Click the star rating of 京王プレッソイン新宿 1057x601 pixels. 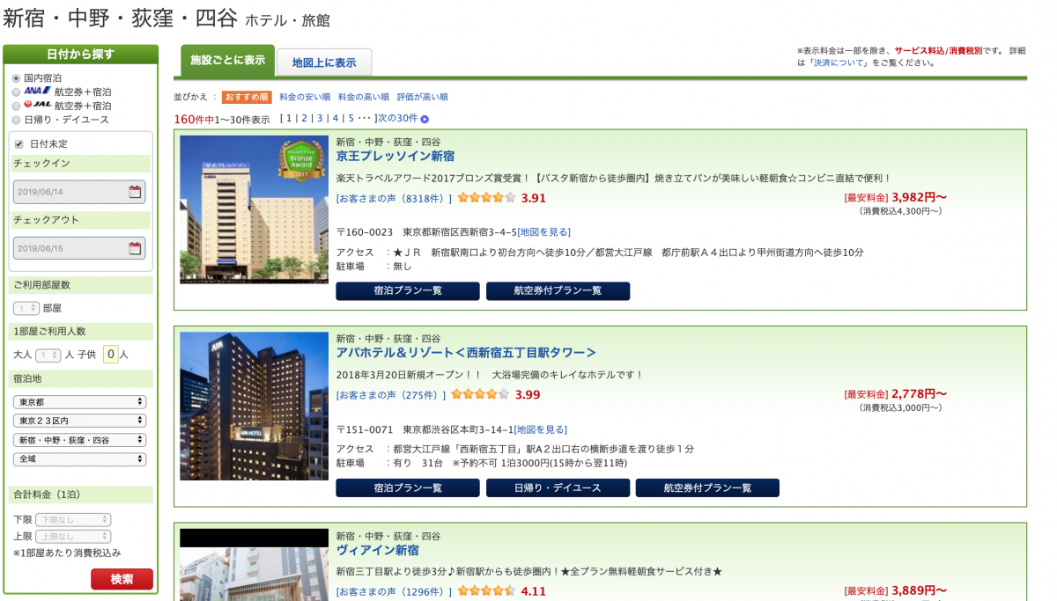coord(486,198)
